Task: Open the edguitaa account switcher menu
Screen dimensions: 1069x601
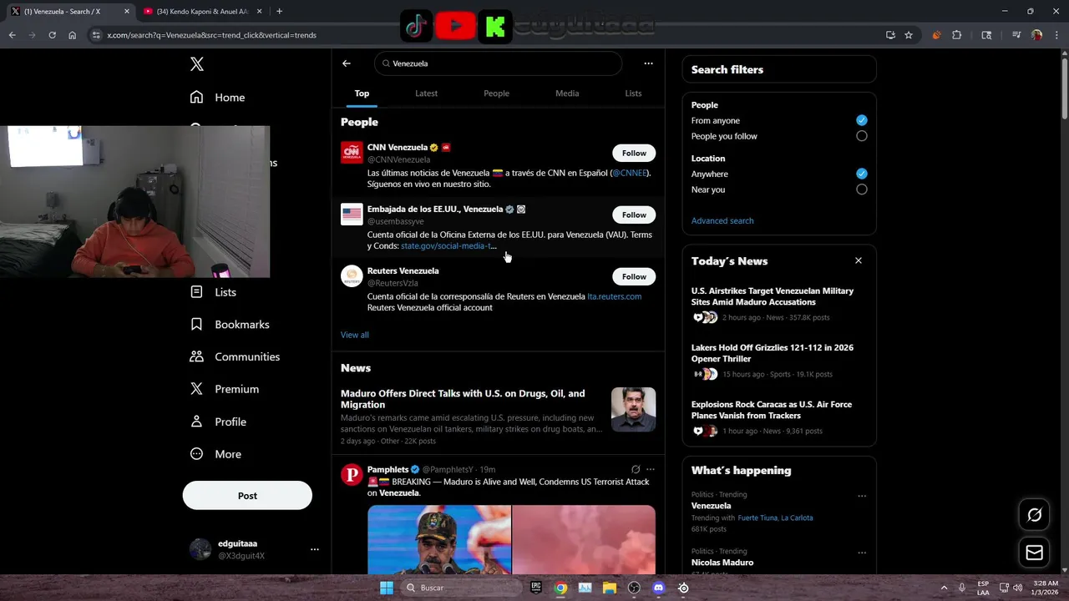Action: [315, 549]
